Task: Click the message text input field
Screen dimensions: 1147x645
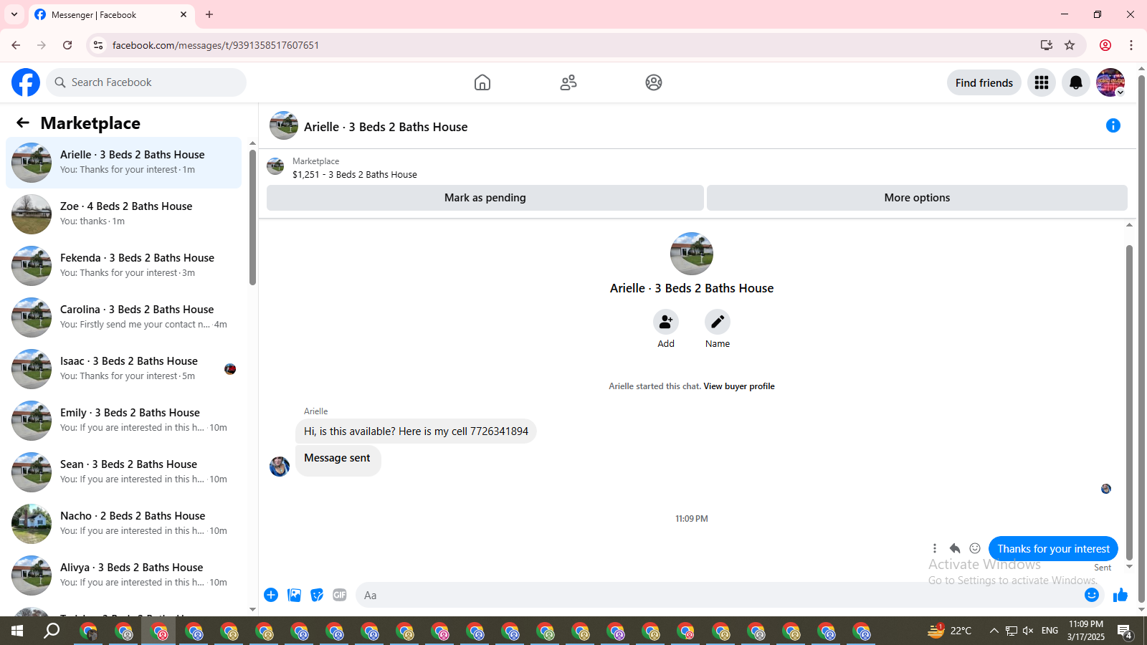Action: (720, 595)
